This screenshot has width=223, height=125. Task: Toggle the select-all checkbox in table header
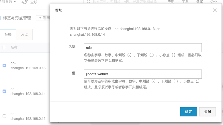coord(4,47)
